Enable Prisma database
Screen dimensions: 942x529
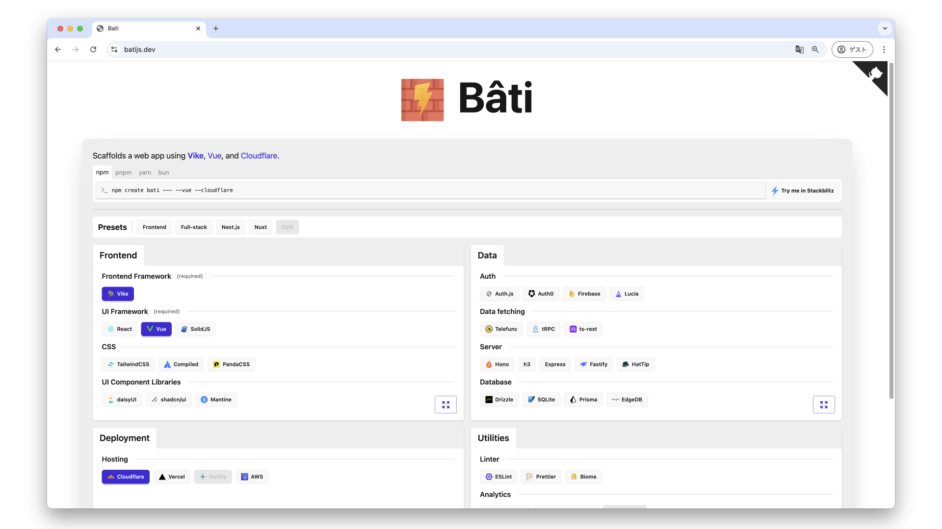pos(583,400)
